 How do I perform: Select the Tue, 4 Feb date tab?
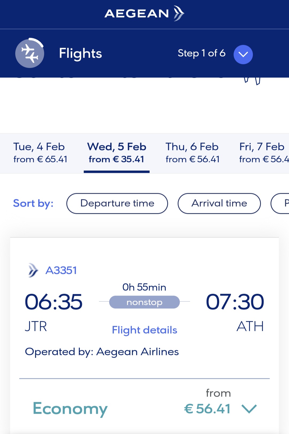click(x=40, y=153)
